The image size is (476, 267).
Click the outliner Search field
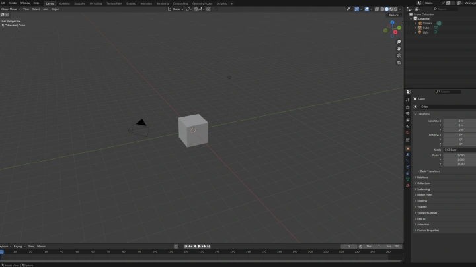445,9
